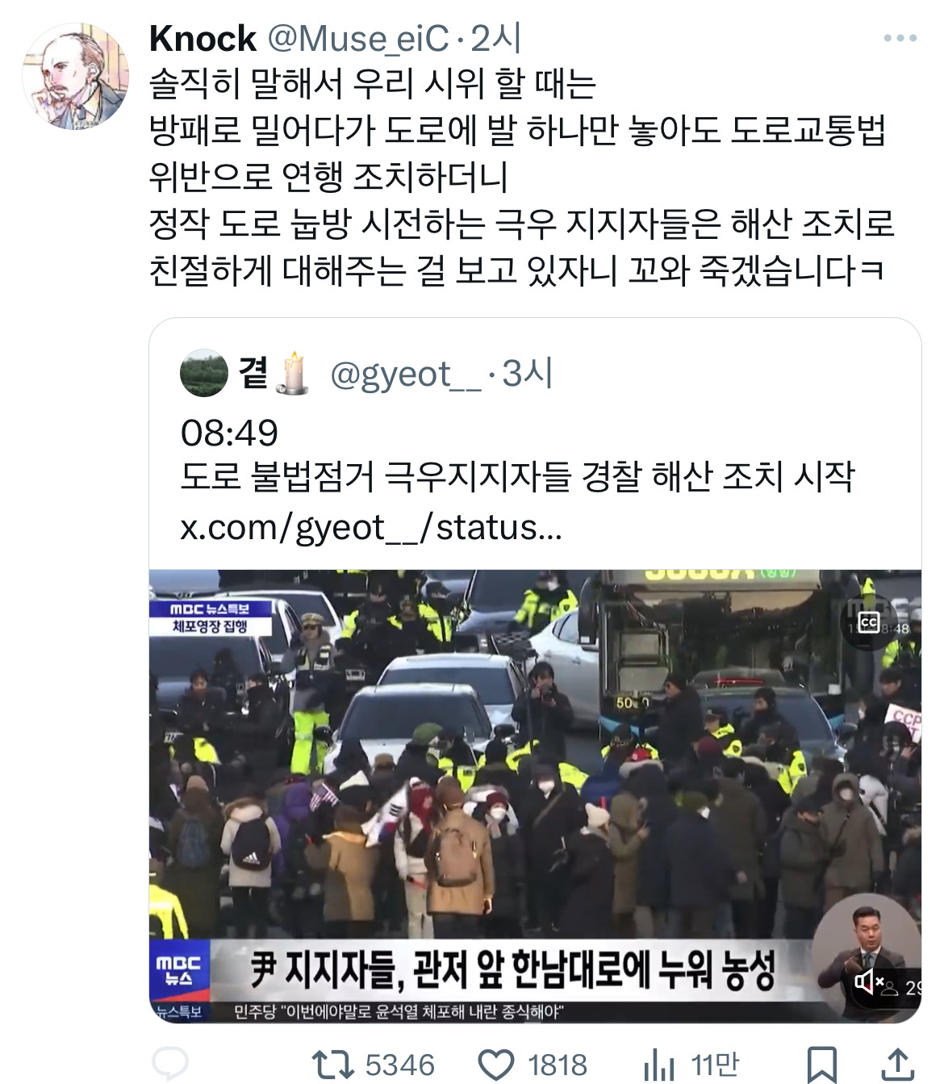This screenshot has height=1084, width=944.
Task: Play the MBC news video thumbnail
Action: pos(535,796)
